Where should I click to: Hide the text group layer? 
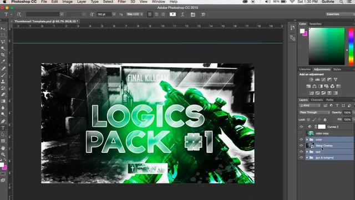301,152
